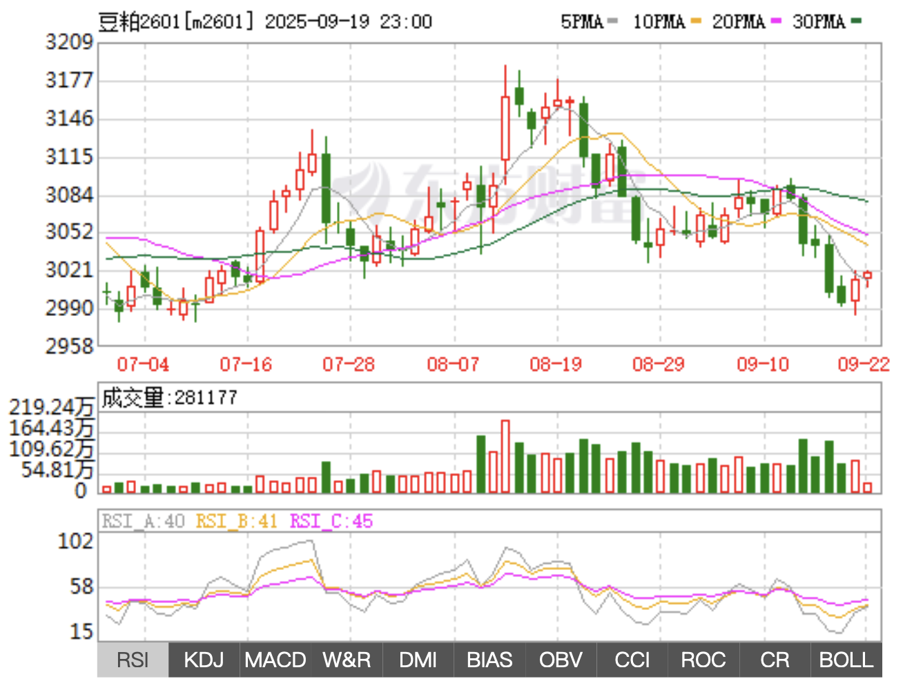Switch to the DMI indicator tab

tap(418, 660)
